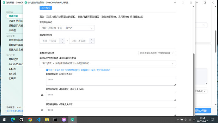Show hidden system tray icons
The image size is (218, 123).
(178, 120)
